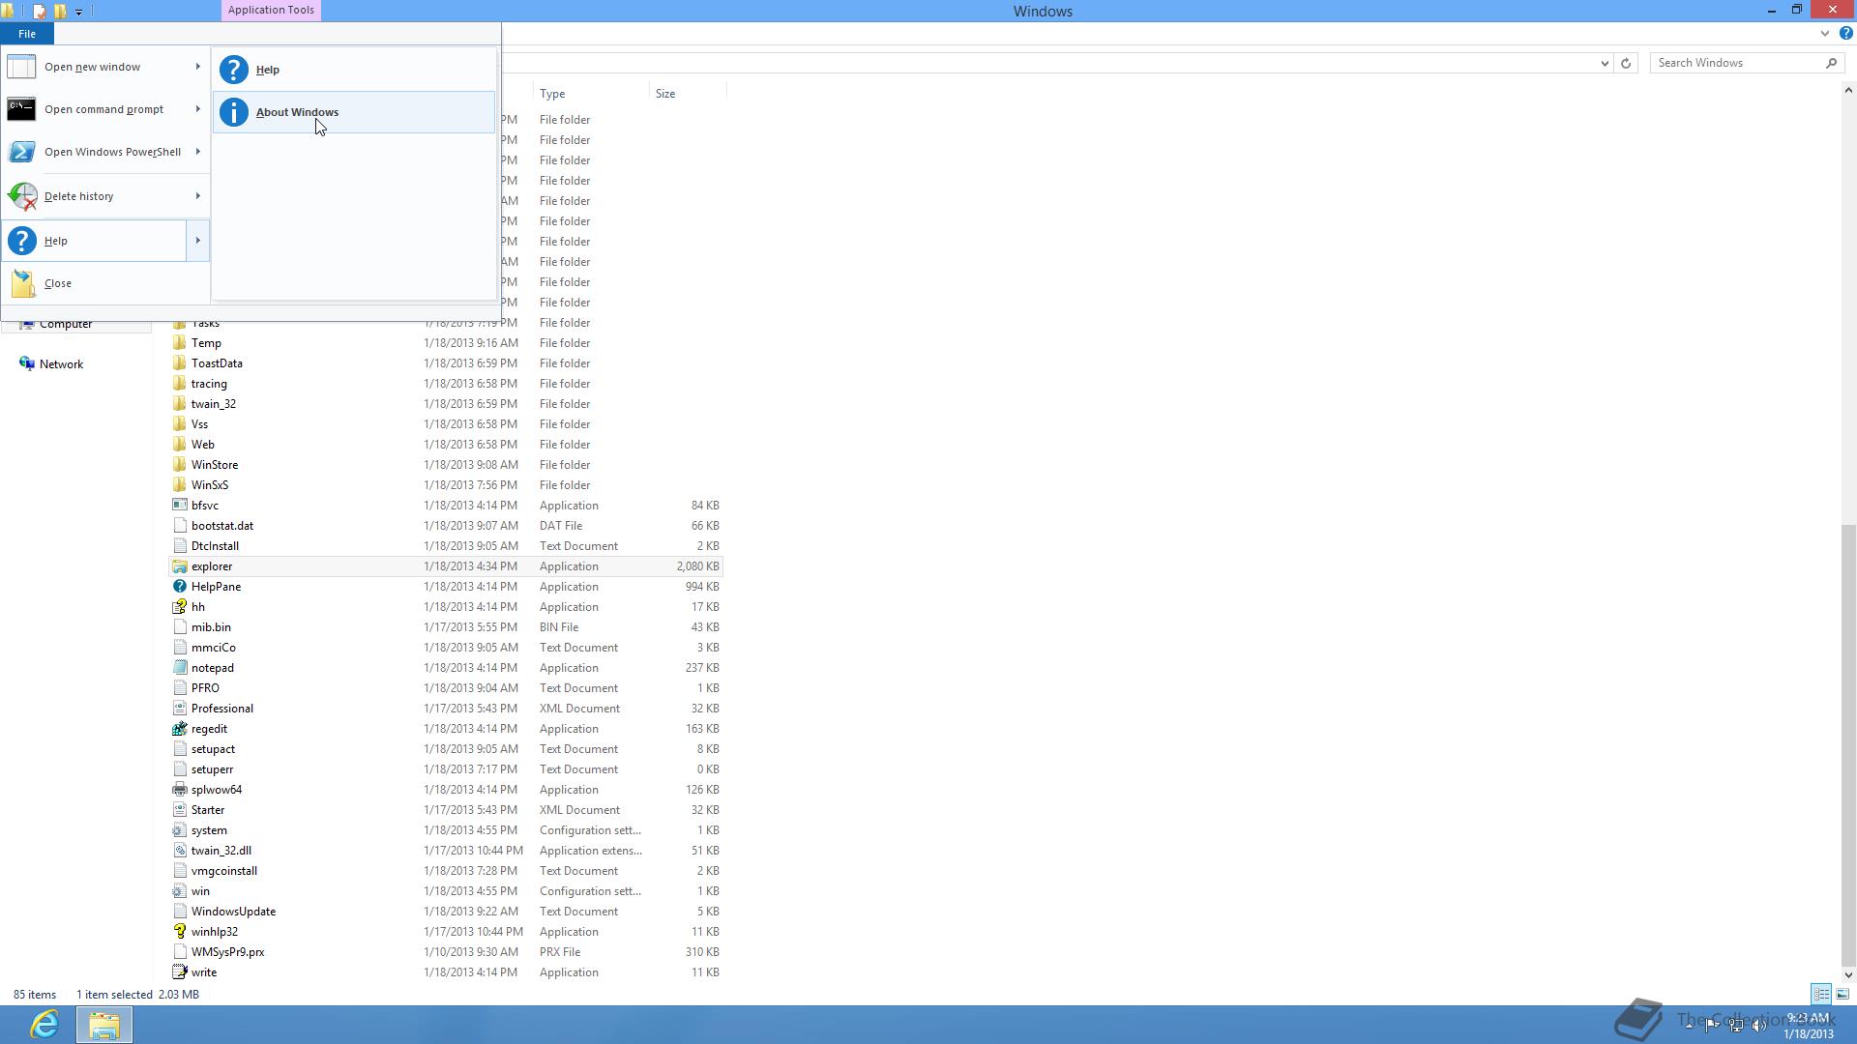Viewport: 1857px width, 1044px height.
Task: Select the regedit application file
Action: [209, 729]
